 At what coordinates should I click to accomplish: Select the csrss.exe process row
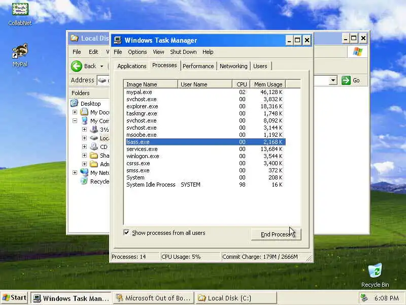click(206, 163)
